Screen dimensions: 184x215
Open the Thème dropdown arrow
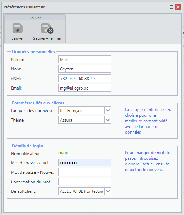[108, 120]
